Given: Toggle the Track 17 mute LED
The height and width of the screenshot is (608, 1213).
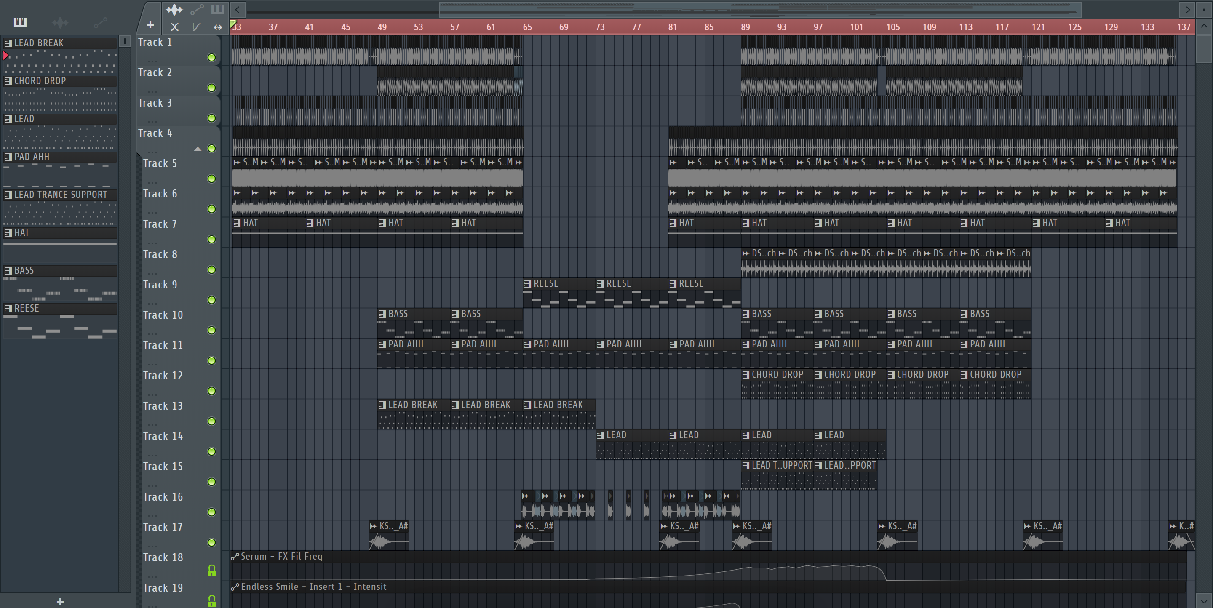Looking at the screenshot, I should click(212, 543).
